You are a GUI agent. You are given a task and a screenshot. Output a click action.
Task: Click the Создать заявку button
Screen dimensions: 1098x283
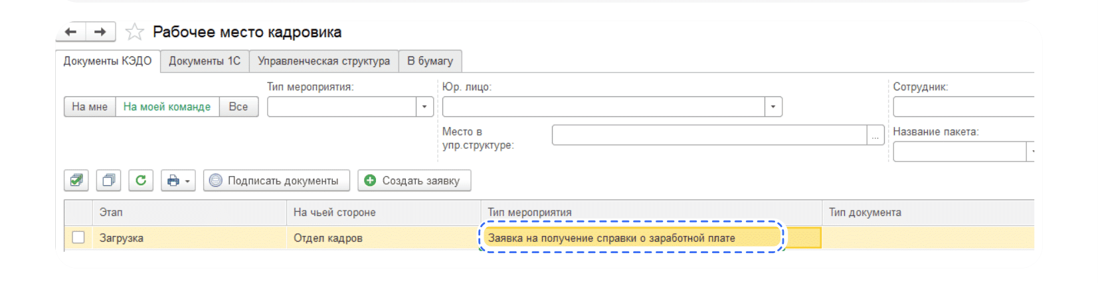[414, 180]
